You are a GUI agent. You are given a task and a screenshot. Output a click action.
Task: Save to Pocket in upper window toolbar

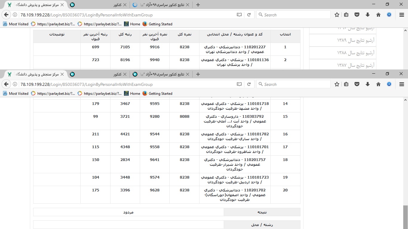(357, 15)
